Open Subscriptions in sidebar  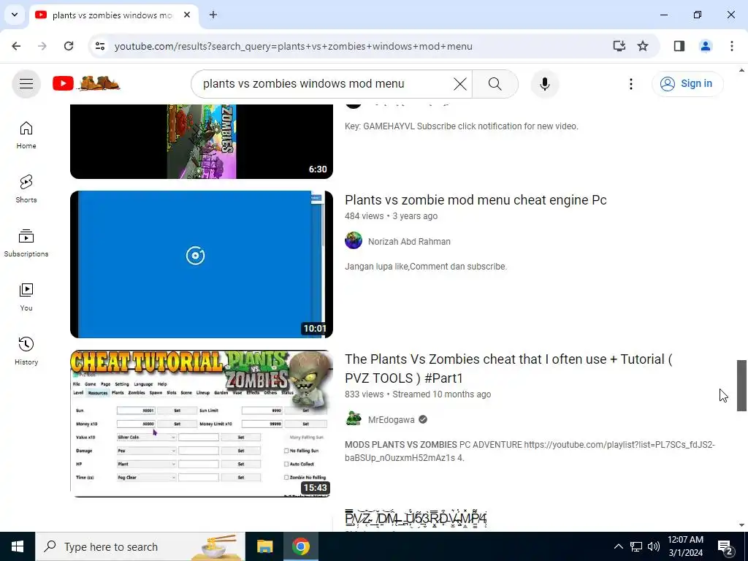26,243
